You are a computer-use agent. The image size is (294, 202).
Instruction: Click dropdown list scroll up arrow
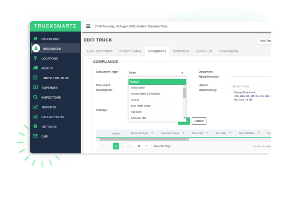click(x=184, y=87)
